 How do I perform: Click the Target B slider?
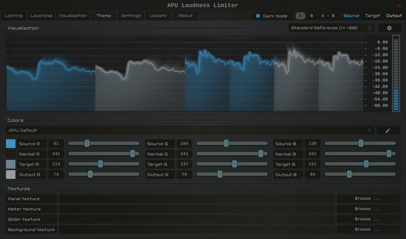(360, 164)
